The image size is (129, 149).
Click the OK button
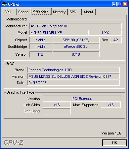click(114, 143)
